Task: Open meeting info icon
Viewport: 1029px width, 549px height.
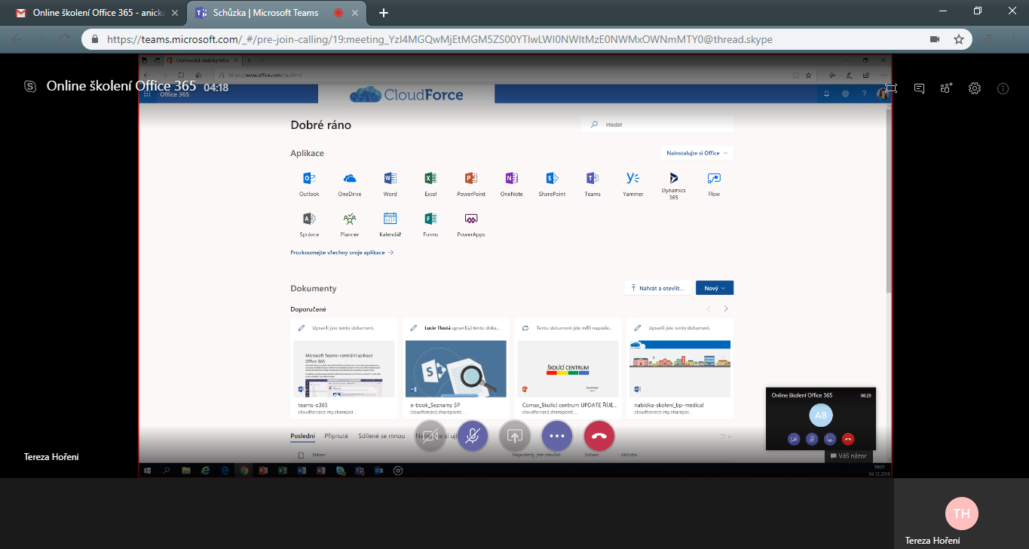Action: (x=1003, y=88)
